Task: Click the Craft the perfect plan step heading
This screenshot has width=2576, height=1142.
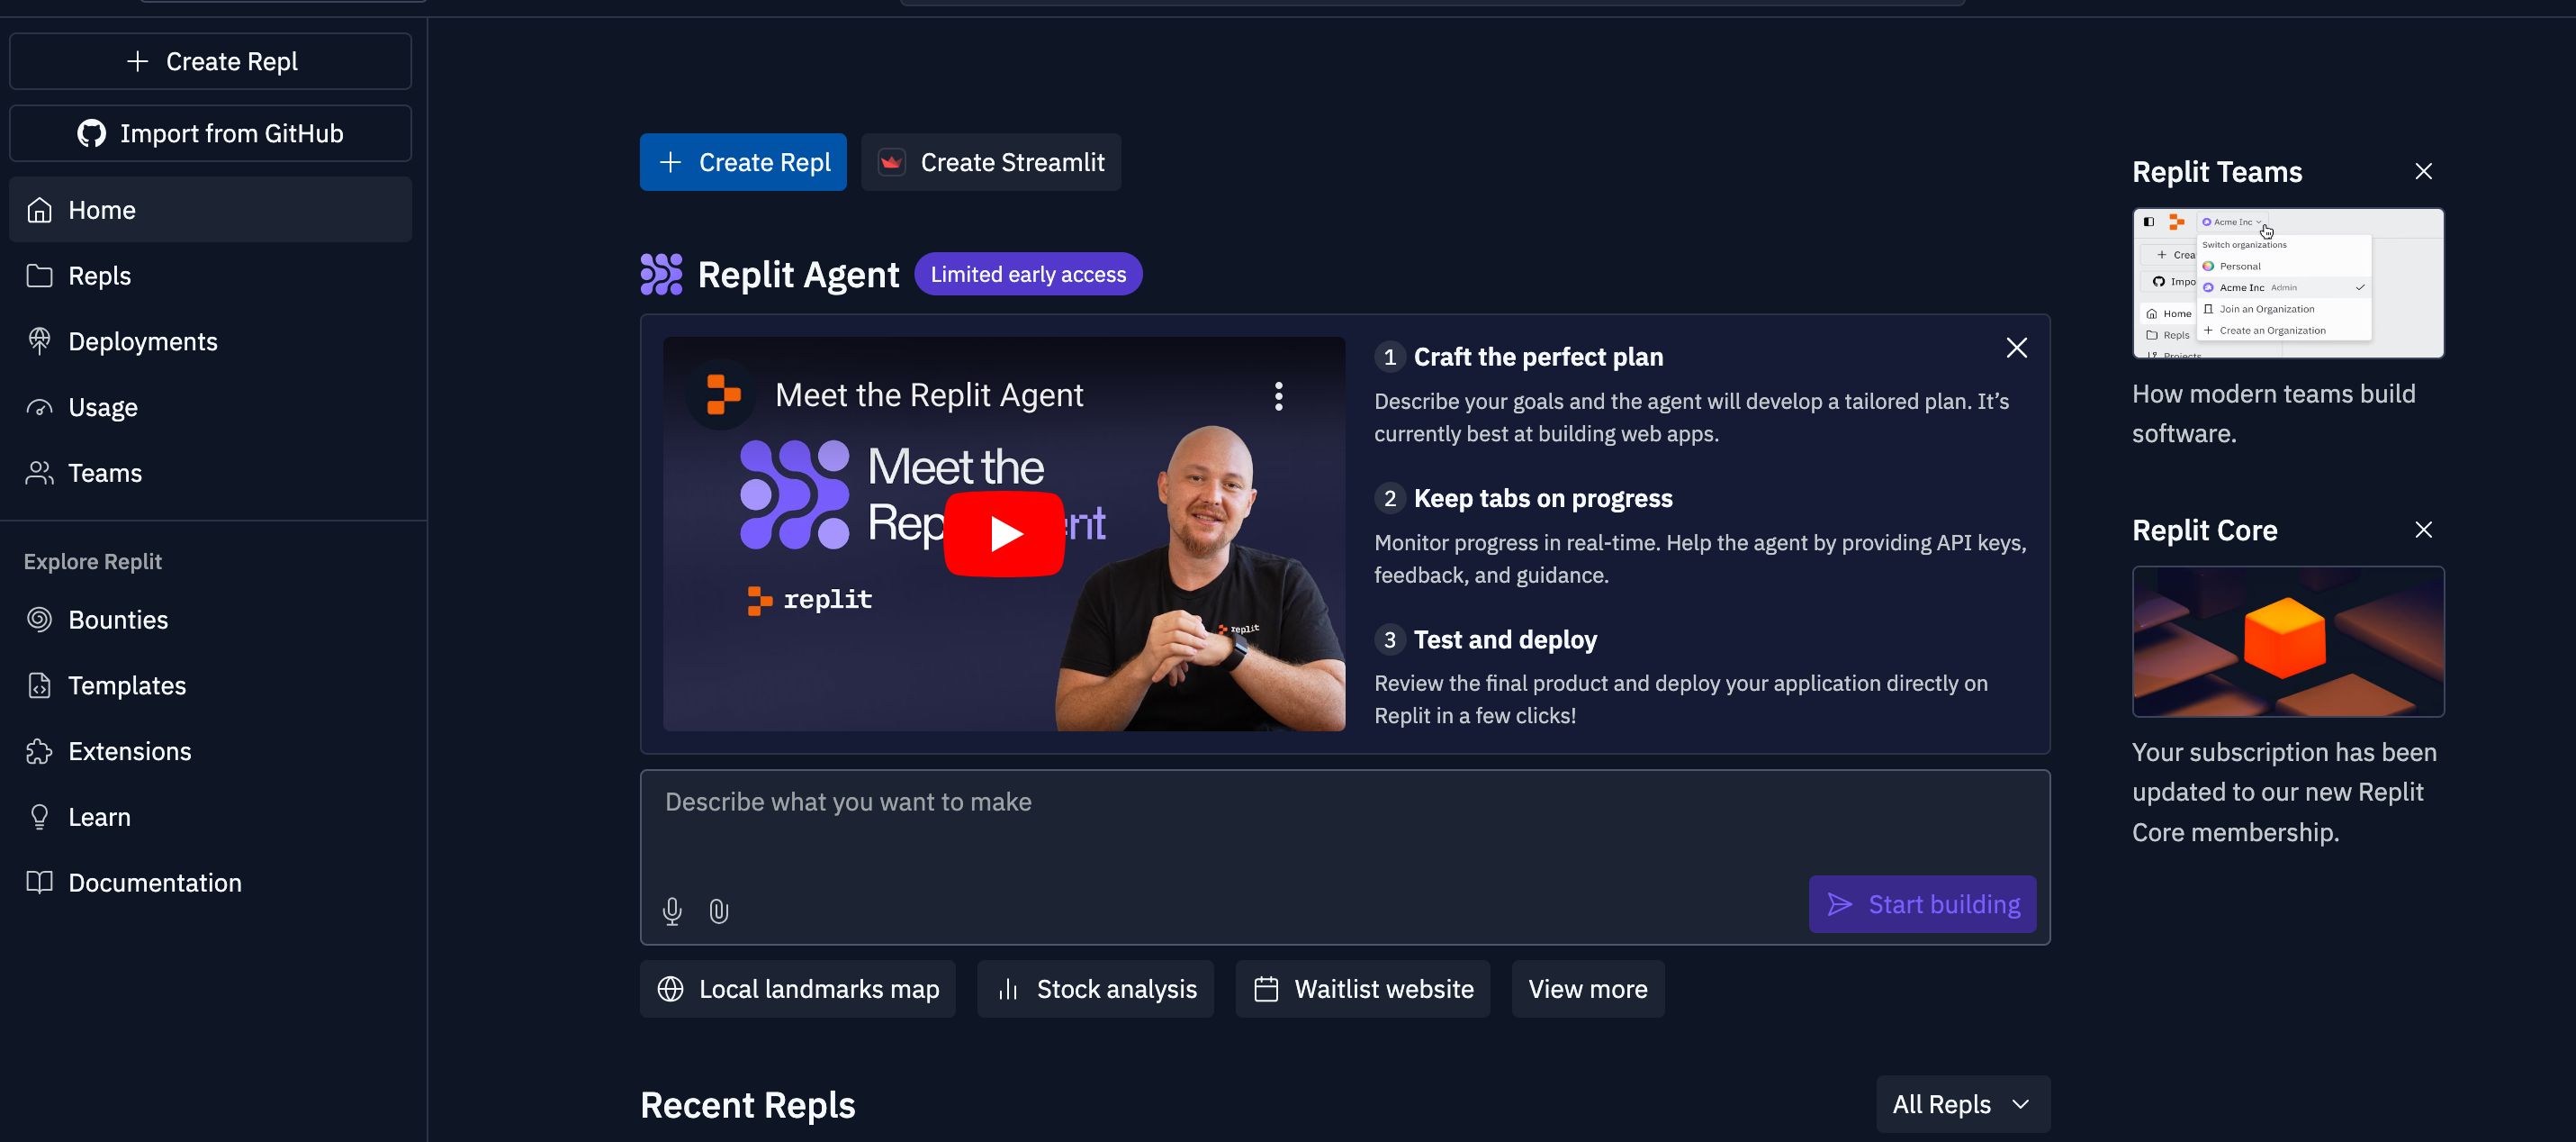Action: [1538, 357]
